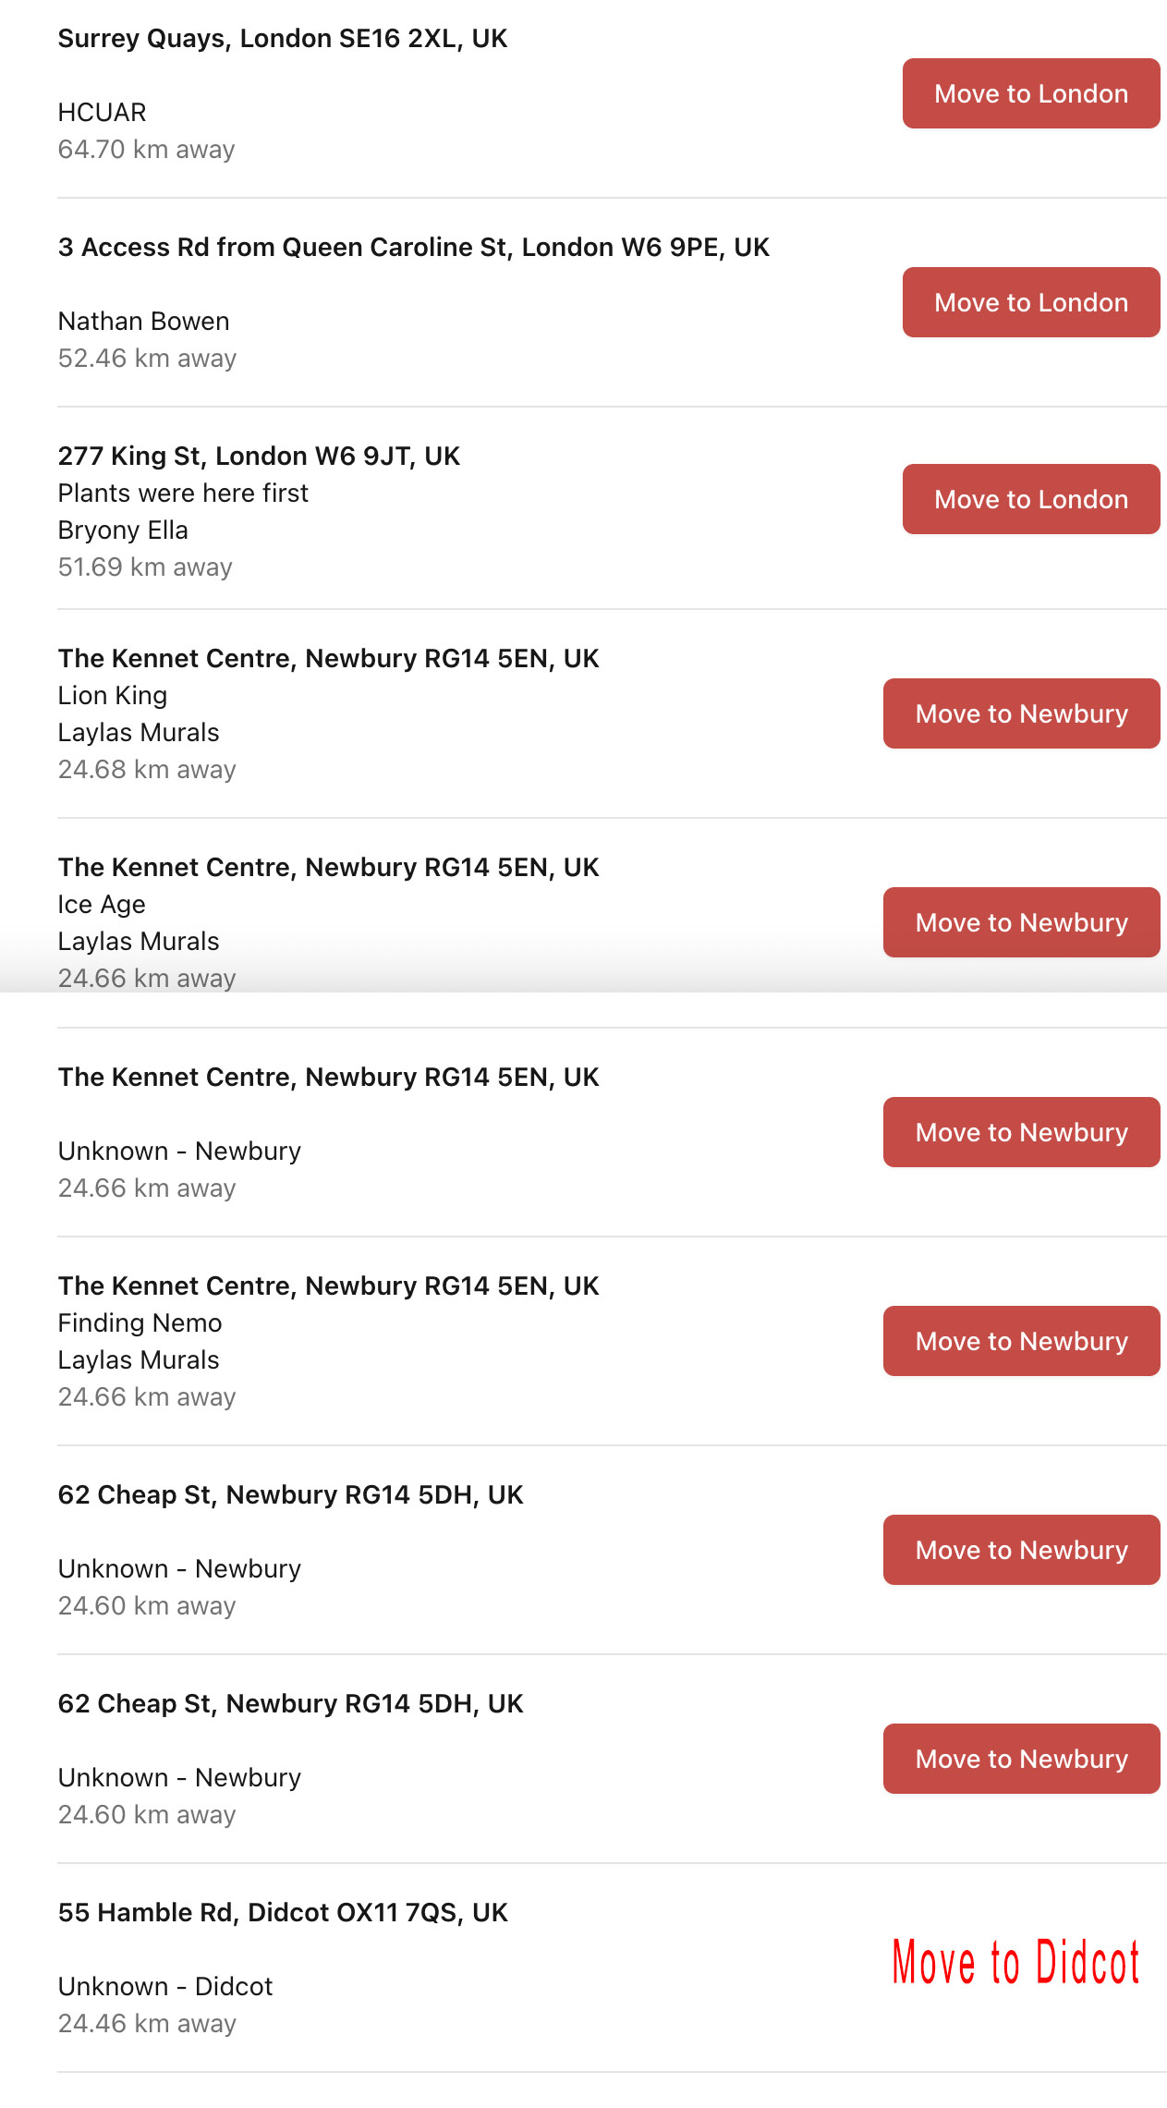This screenshot has height=2108, width=1167.
Task: Select the Nathan Bowen artist name
Action: (143, 322)
